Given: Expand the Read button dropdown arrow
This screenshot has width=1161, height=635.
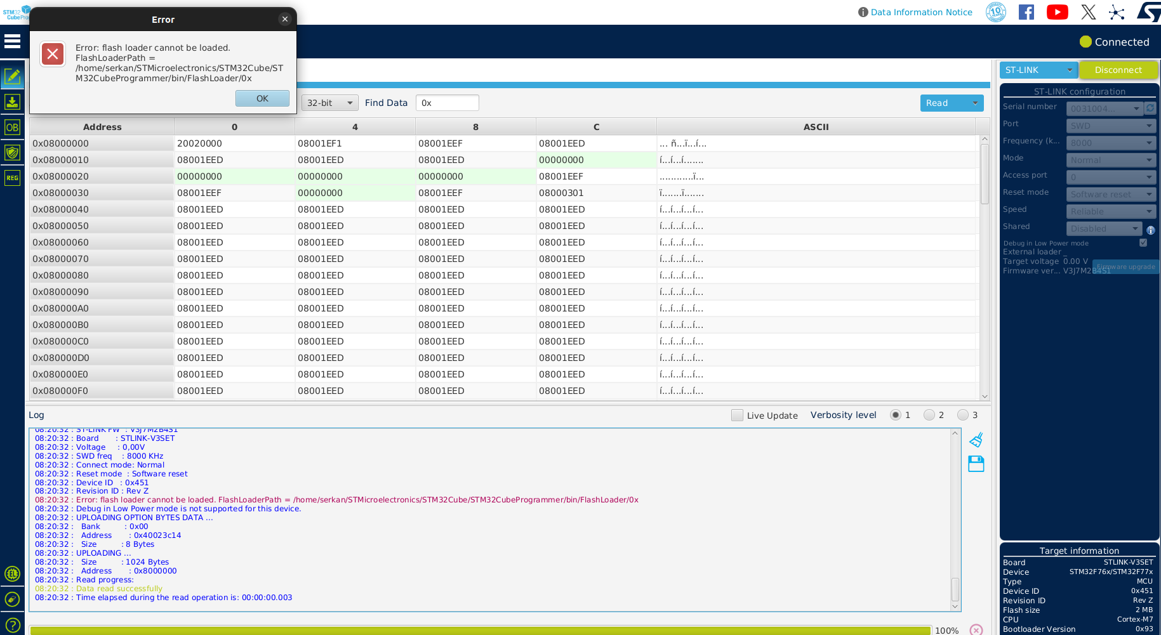Looking at the screenshot, I should coord(975,103).
